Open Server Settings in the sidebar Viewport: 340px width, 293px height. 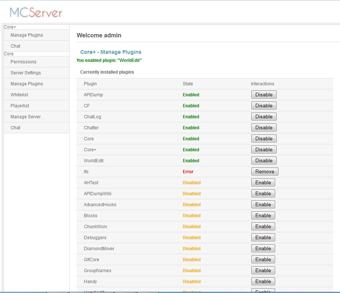pos(26,73)
